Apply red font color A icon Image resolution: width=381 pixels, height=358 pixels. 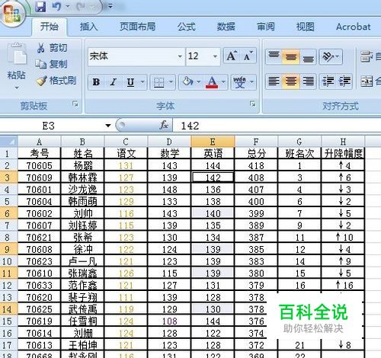[212, 82]
